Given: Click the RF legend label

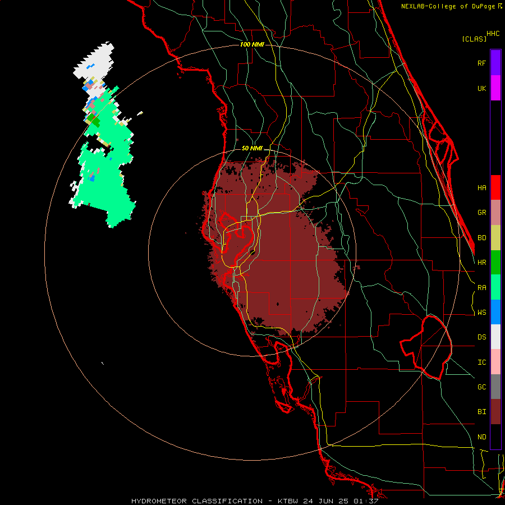Looking at the screenshot, I should (x=482, y=63).
